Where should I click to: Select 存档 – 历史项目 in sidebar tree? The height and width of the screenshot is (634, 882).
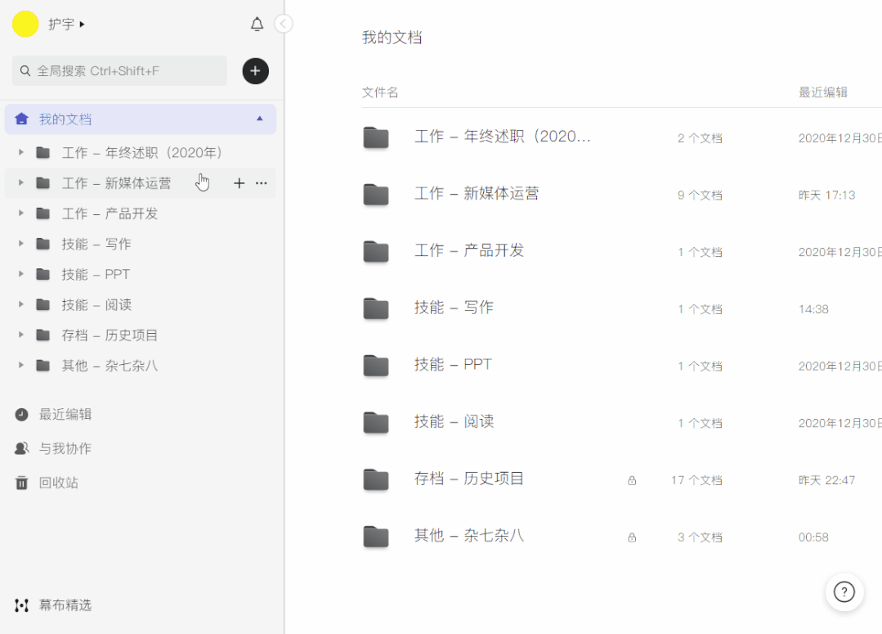click(x=110, y=335)
